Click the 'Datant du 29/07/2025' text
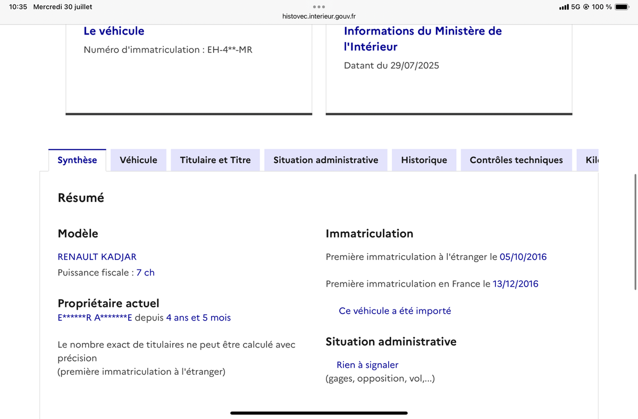The image size is (638, 419). pos(391,66)
